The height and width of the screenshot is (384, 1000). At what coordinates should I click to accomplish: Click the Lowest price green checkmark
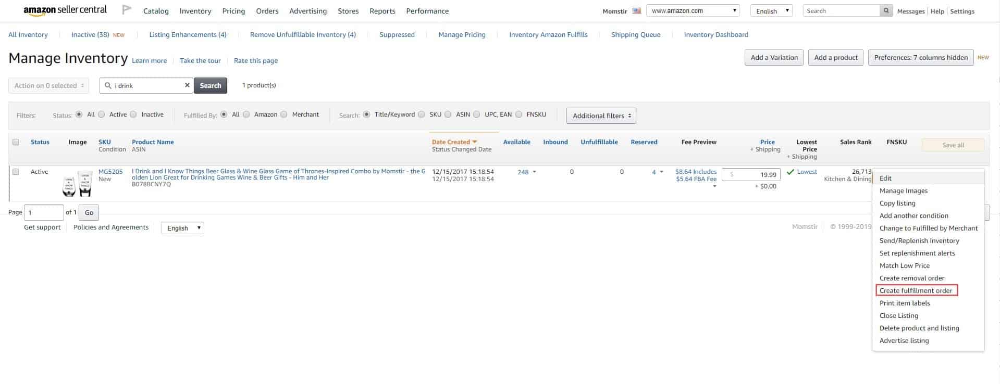pos(791,172)
